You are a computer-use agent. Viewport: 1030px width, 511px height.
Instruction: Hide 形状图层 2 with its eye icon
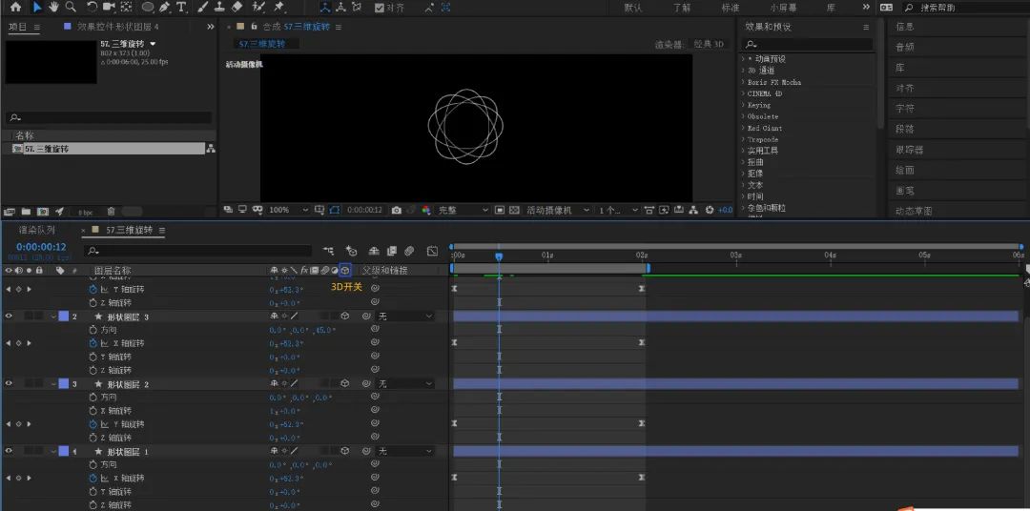point(10,383)
